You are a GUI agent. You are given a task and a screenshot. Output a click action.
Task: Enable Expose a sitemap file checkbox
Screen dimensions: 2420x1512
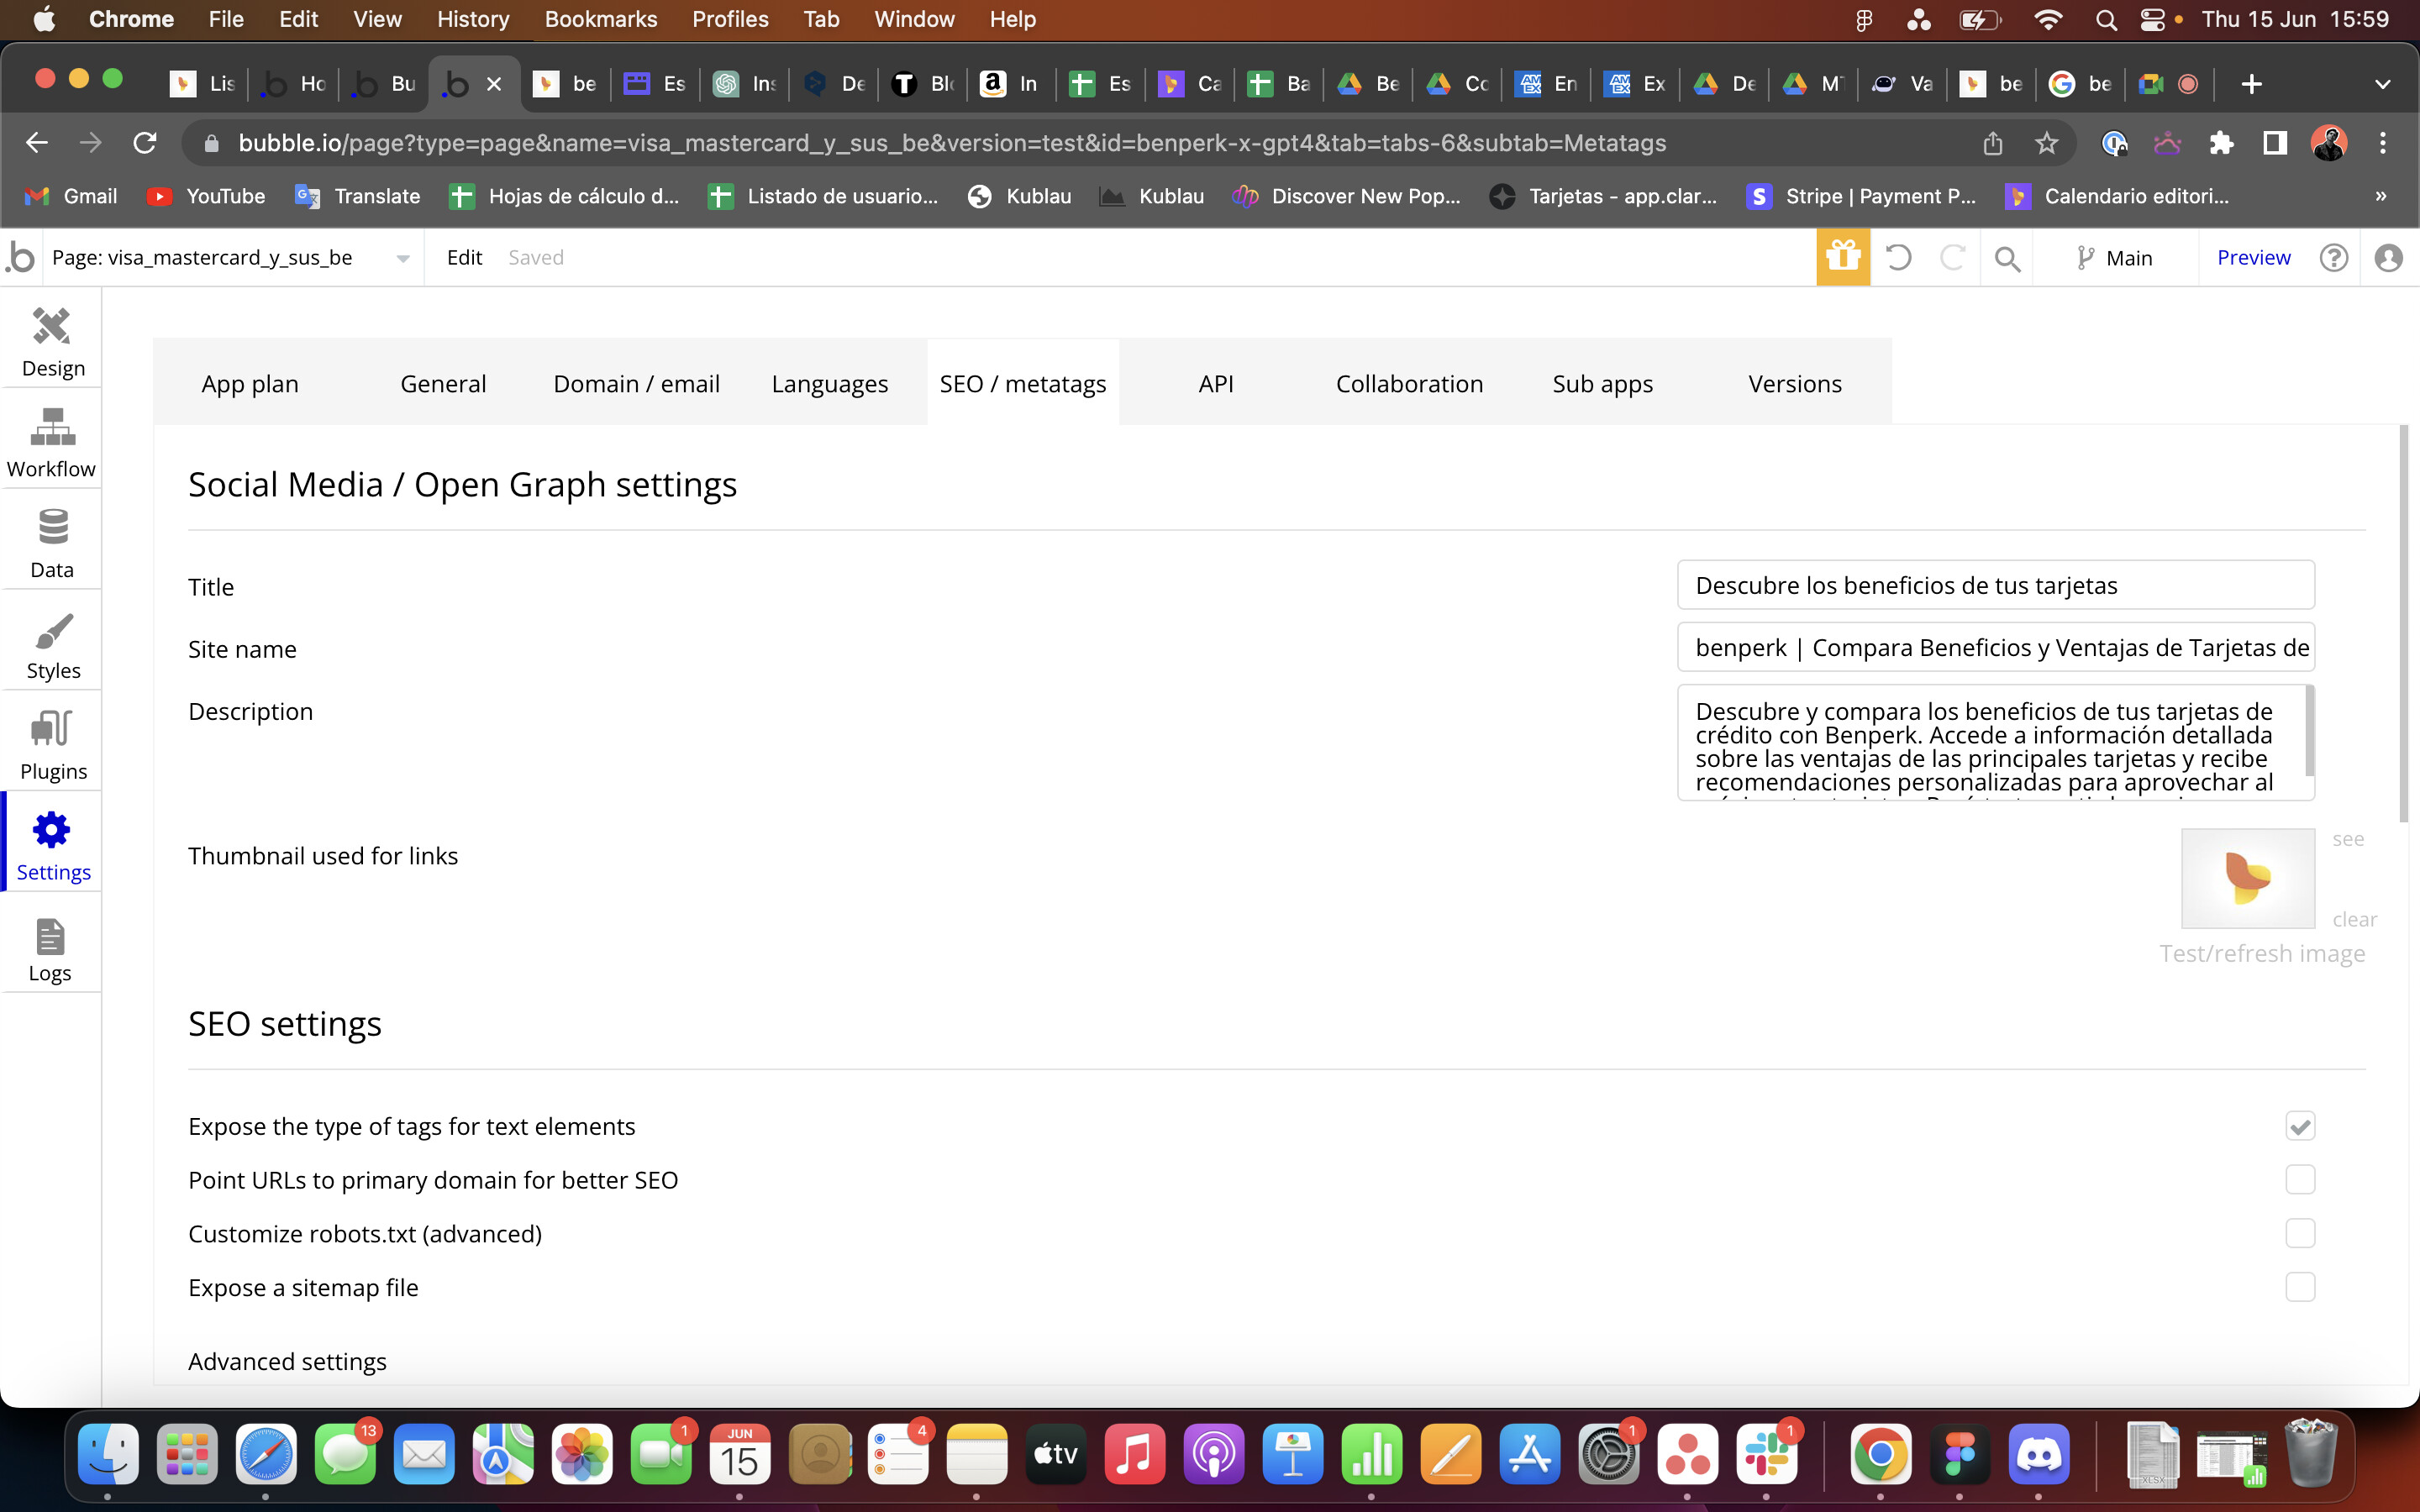(x=2299, y=1287)
